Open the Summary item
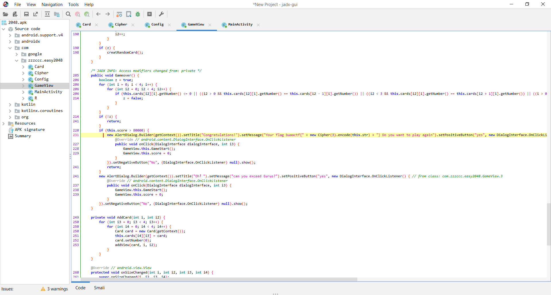The image size is (551, 295). 23,136
